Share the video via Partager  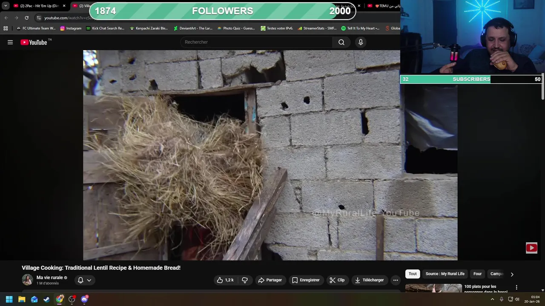pyautogui.click(x=270, y=280)
